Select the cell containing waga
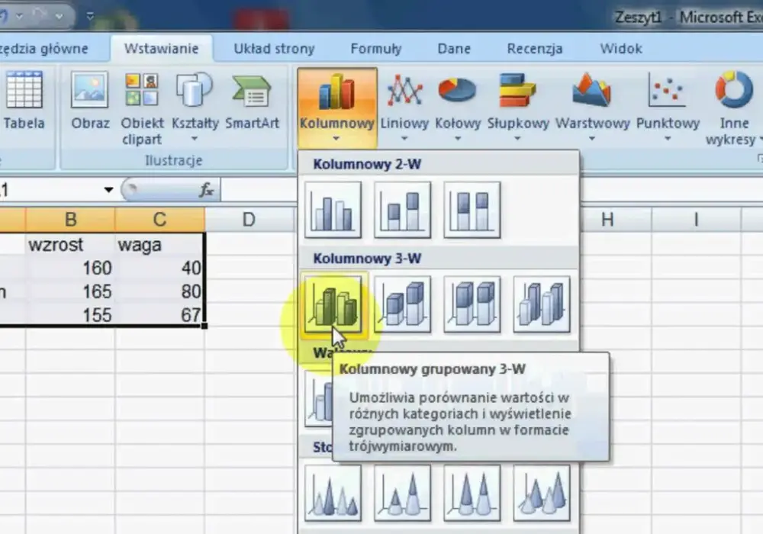 [159, 244]
